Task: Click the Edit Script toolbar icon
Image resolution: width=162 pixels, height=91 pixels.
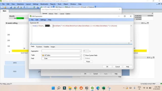Action: click(18, 7)
